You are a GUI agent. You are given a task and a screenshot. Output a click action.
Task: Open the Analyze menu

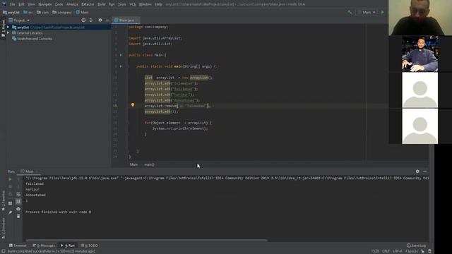pyautogui.click(x=72, y=4)
